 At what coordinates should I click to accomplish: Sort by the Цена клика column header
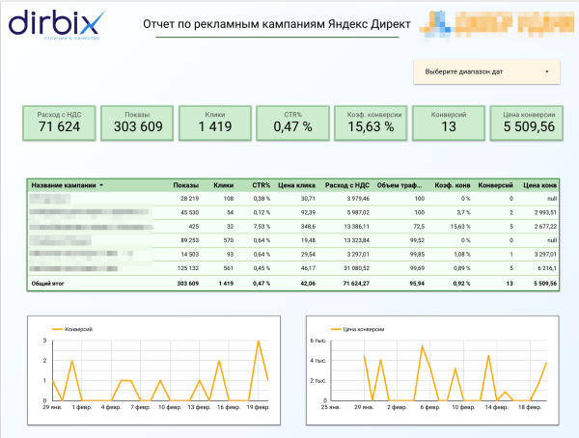(x=297, y=185)
